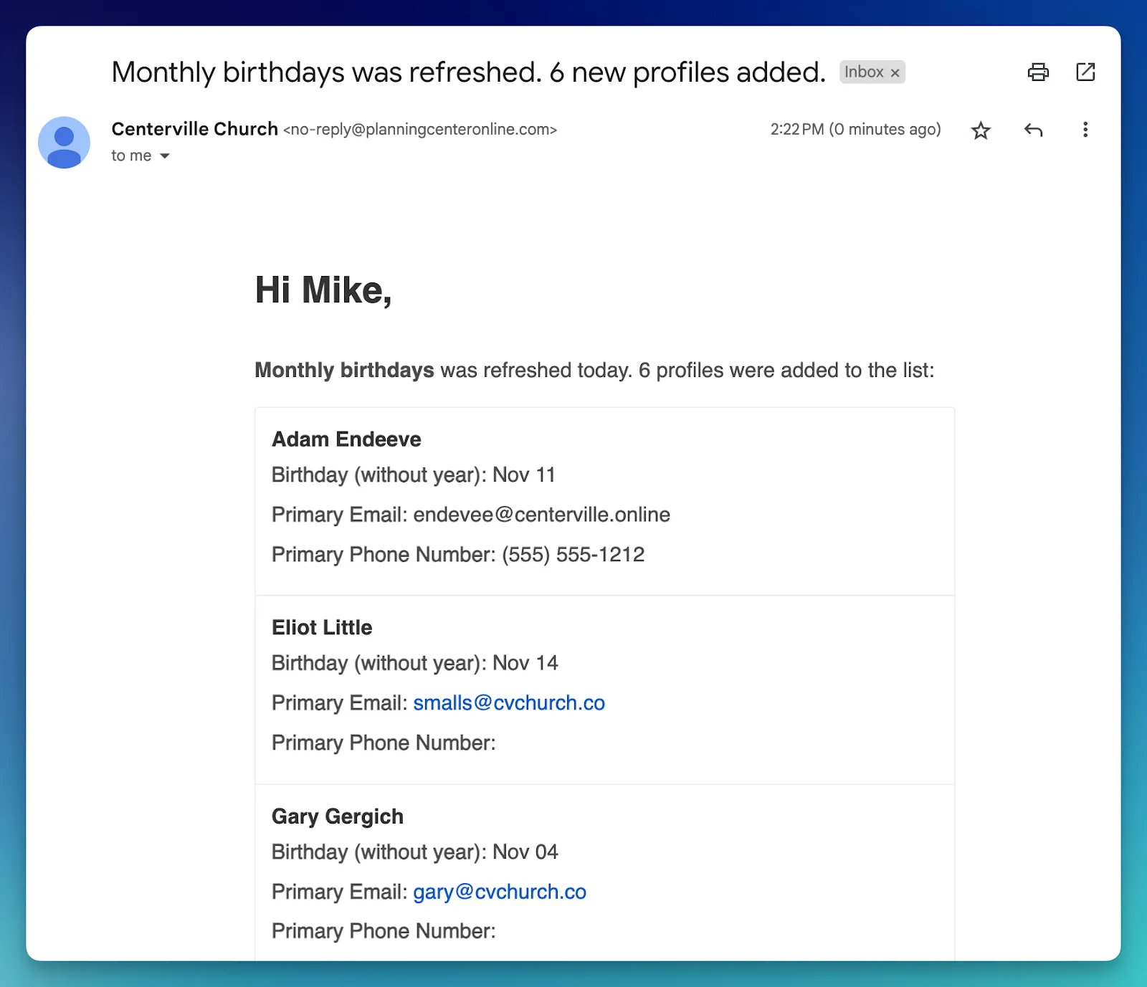Click the sender's profile avatar
Viewport: 1147px width, 987px height.
[x=64, y=143]
